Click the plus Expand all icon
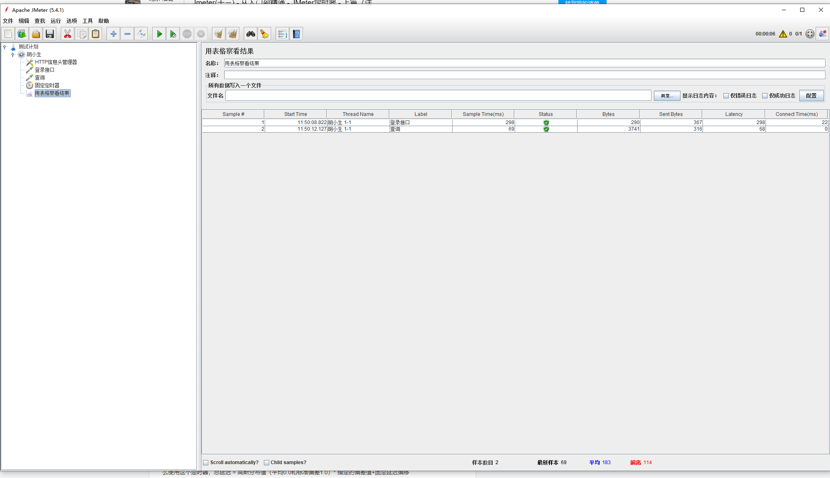 114,34
